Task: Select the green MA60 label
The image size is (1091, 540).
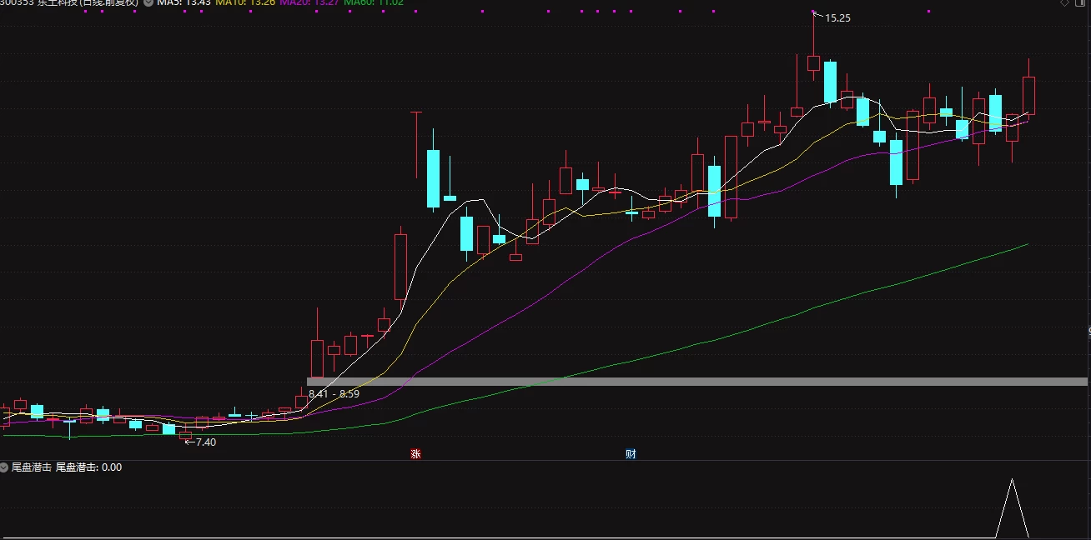Action: 374,2
